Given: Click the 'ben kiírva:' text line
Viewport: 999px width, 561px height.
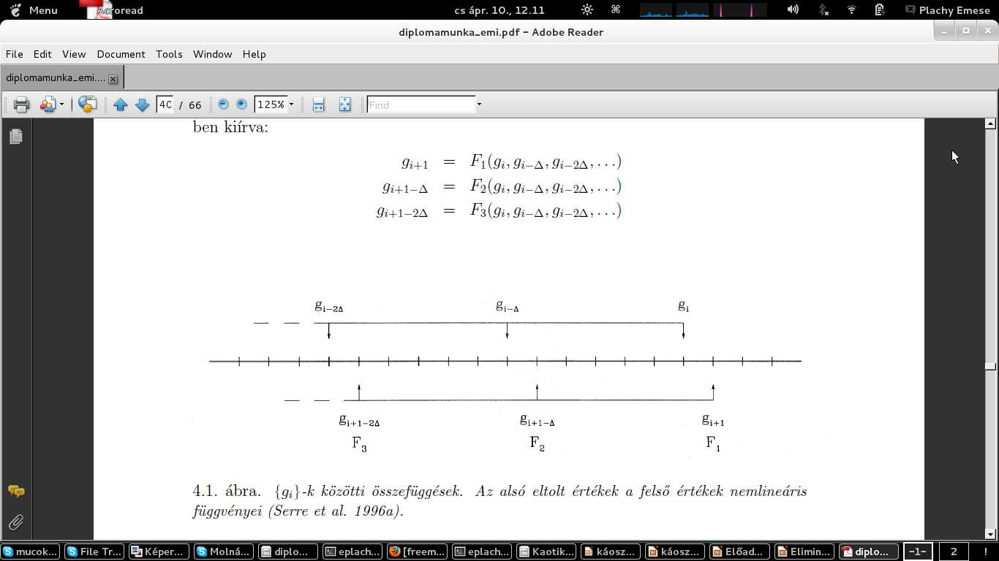Looking at the screenshot, I should [x=230, y=127].
